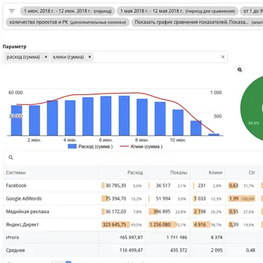Click the green pie chart segment
The height and width of the screenshot is (263, 263).
[x=252, y=108]
